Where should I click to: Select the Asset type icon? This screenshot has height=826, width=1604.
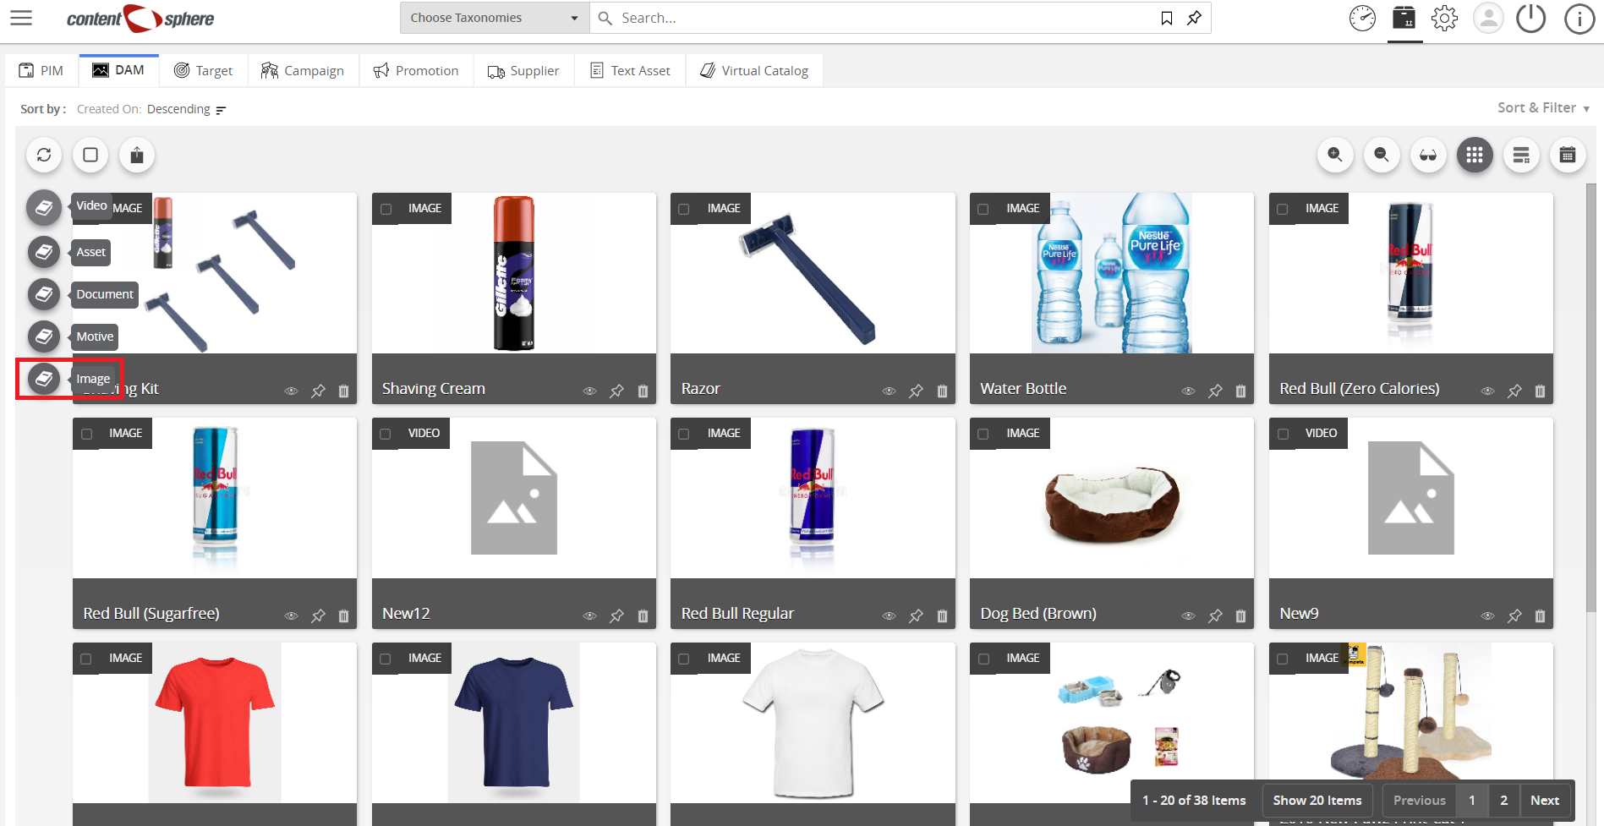[44, 252]
